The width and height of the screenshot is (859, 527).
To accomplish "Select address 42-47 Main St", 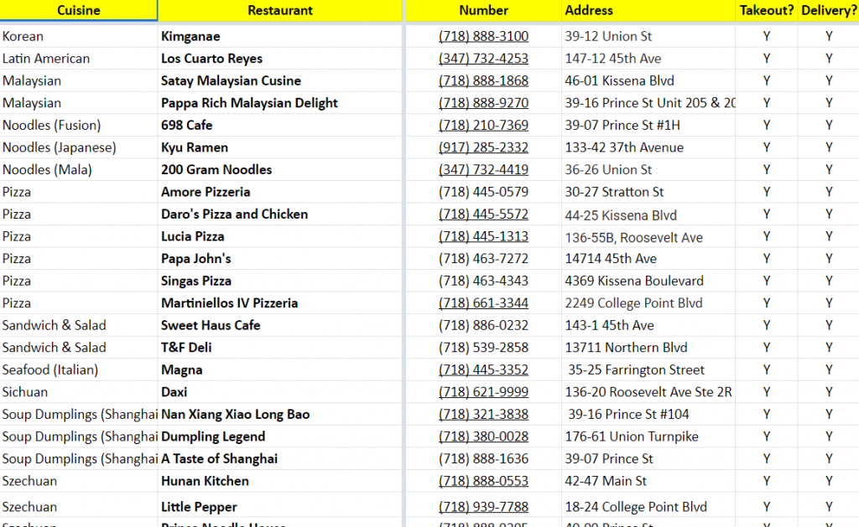I will [x=606, y=481].
